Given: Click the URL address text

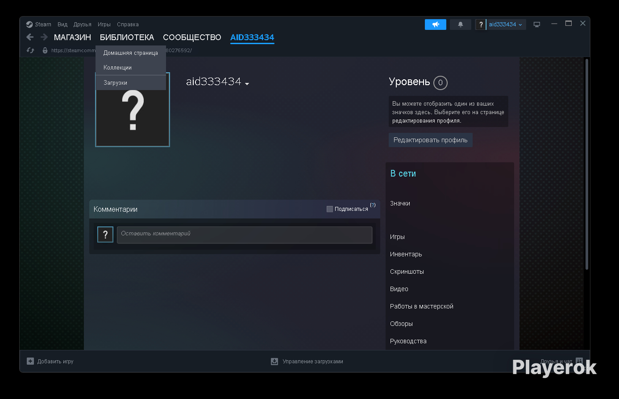Looking at the screenshot, I should (121, 50).
